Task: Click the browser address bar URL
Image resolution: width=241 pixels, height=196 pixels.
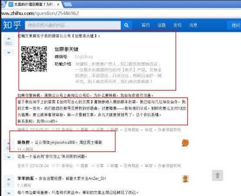Action: [40, 13]
